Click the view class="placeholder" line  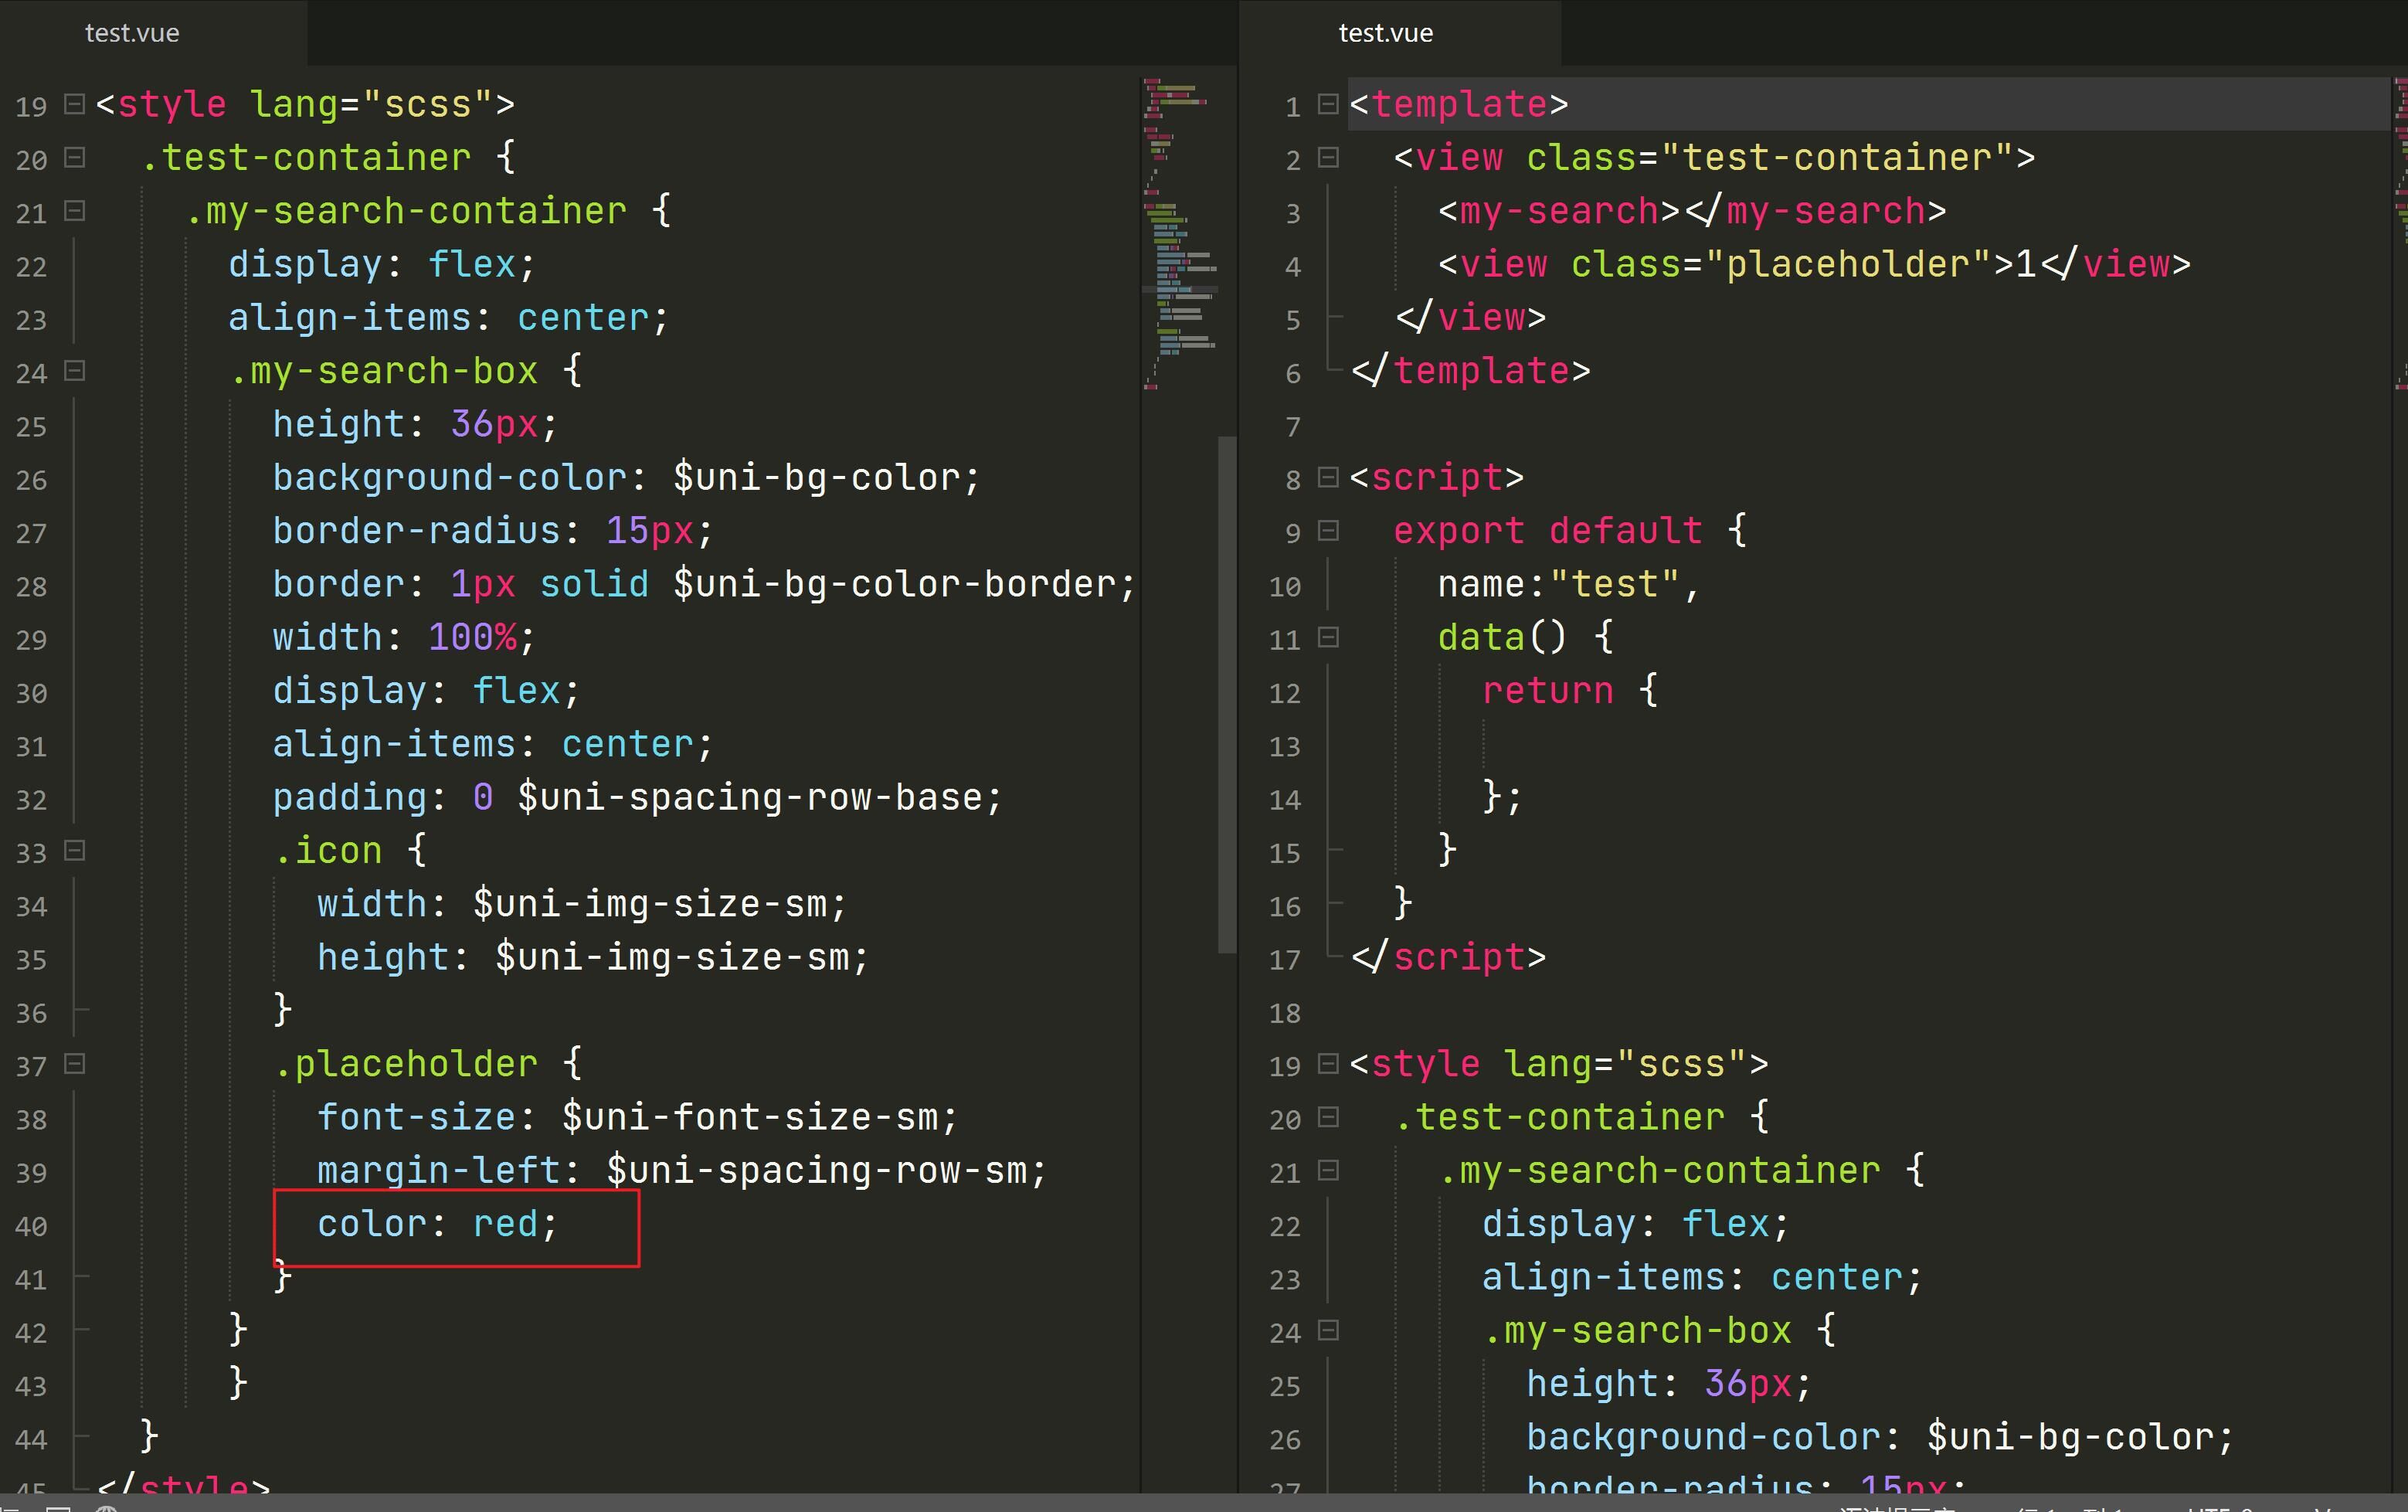tap(1814, 265)
